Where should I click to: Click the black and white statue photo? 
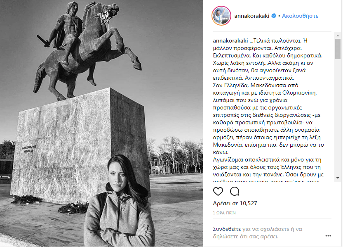click(x=101, y=123)
